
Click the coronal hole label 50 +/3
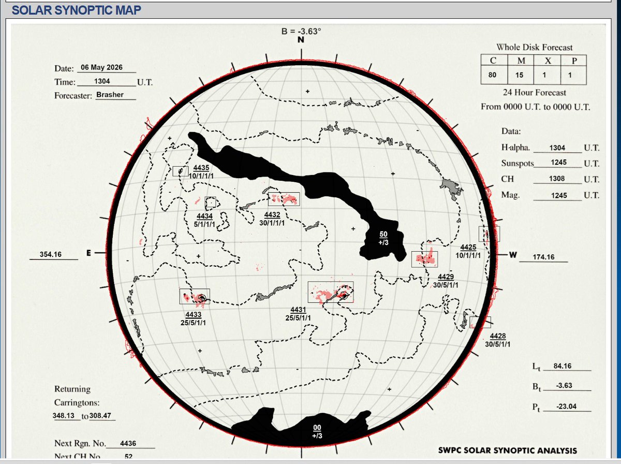(x=383, y=238)
